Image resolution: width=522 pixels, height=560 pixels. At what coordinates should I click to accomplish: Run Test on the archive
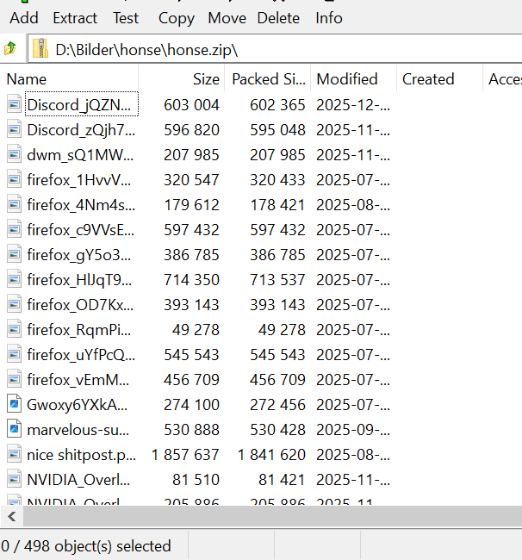[126, 18]
